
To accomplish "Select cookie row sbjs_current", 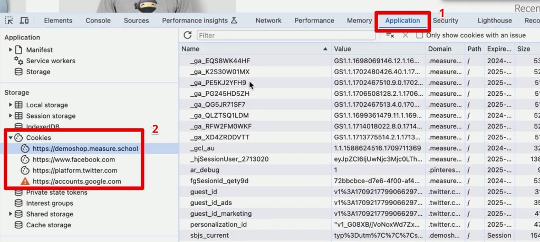I will coord(359,236).
